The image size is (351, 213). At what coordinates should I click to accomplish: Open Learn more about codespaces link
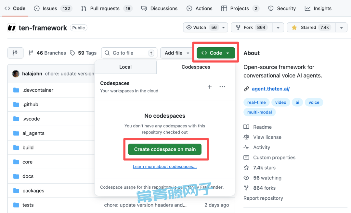(165, 167)
